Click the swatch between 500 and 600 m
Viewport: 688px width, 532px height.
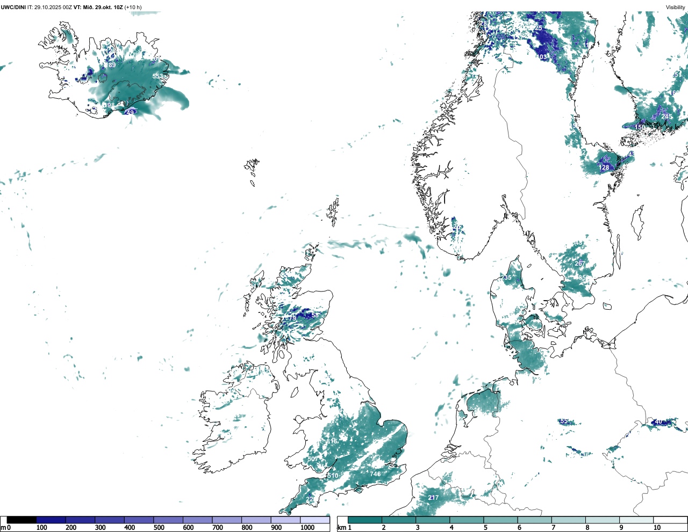168,520
